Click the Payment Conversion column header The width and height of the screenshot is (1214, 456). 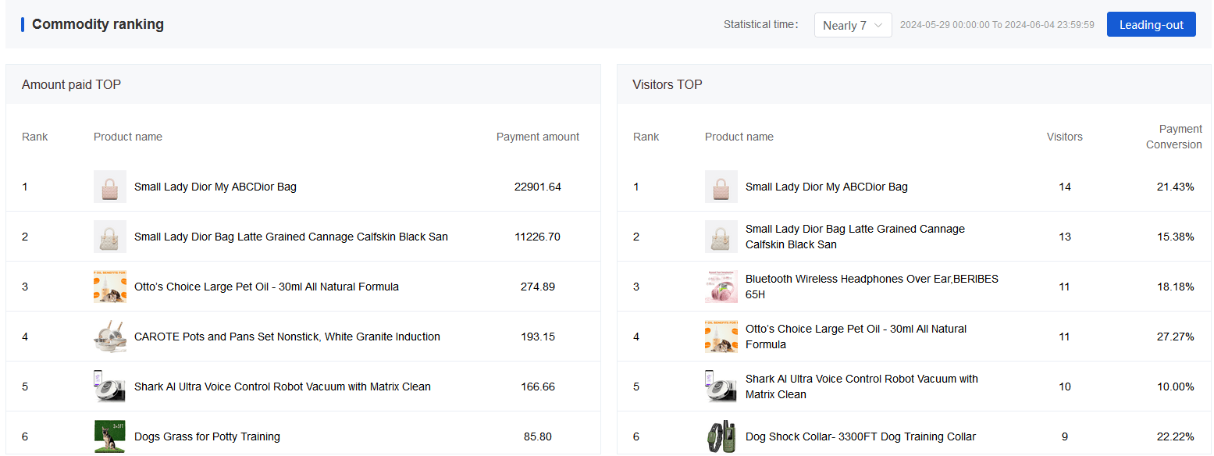coord(1174,137)
